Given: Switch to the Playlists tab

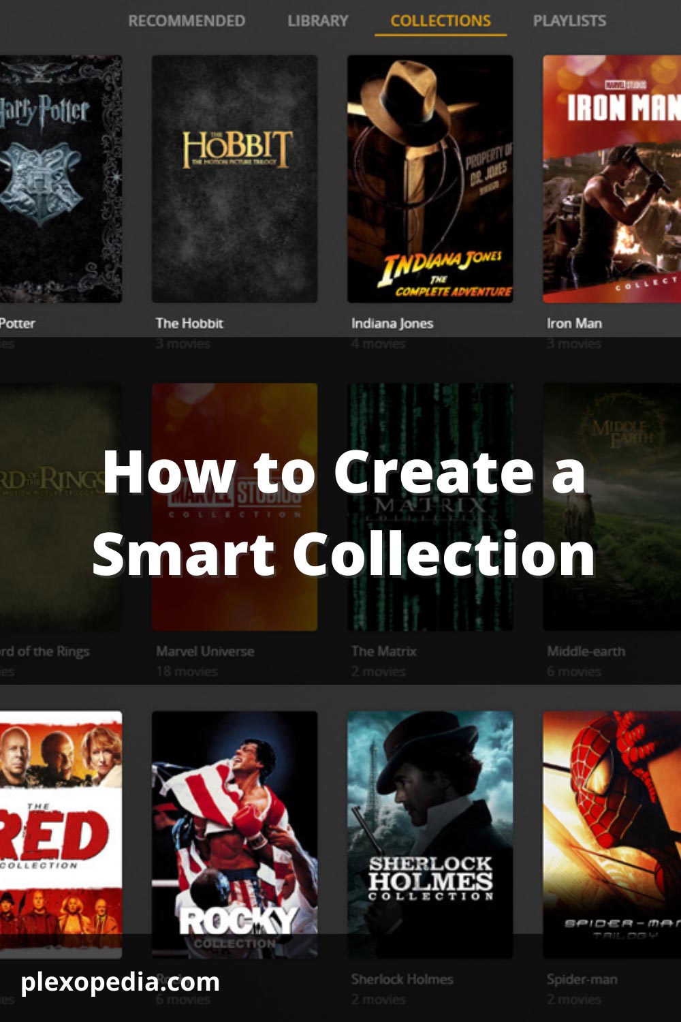Looking at the screenshot, I should point(569,20).
